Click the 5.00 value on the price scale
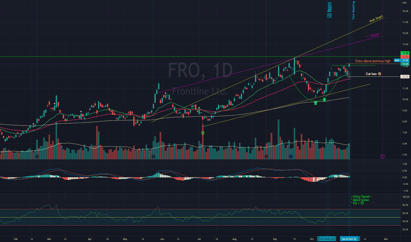 [x=405, y=154]
